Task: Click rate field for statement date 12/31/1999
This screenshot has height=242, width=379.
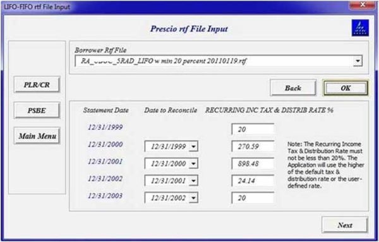Action: [x=253, y=129]
